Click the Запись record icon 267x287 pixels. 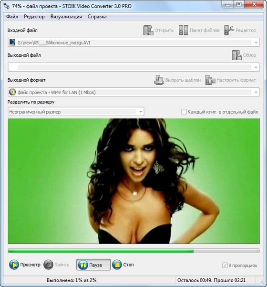click(49, 265)
